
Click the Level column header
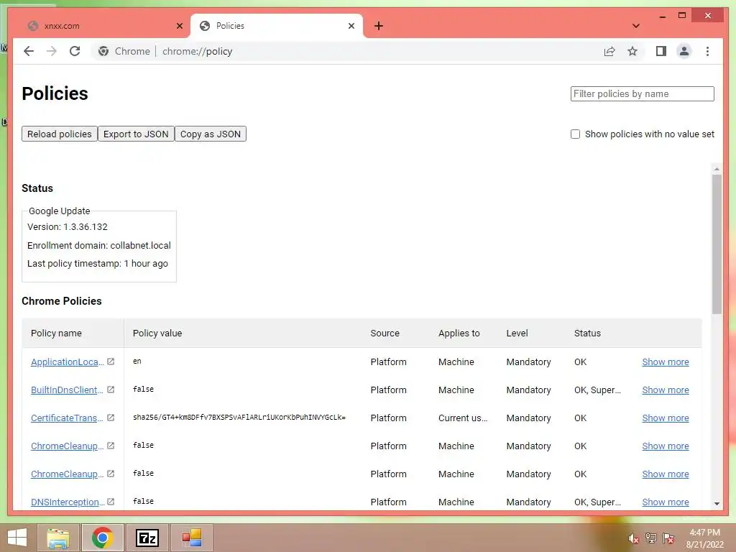pos(517,333)
